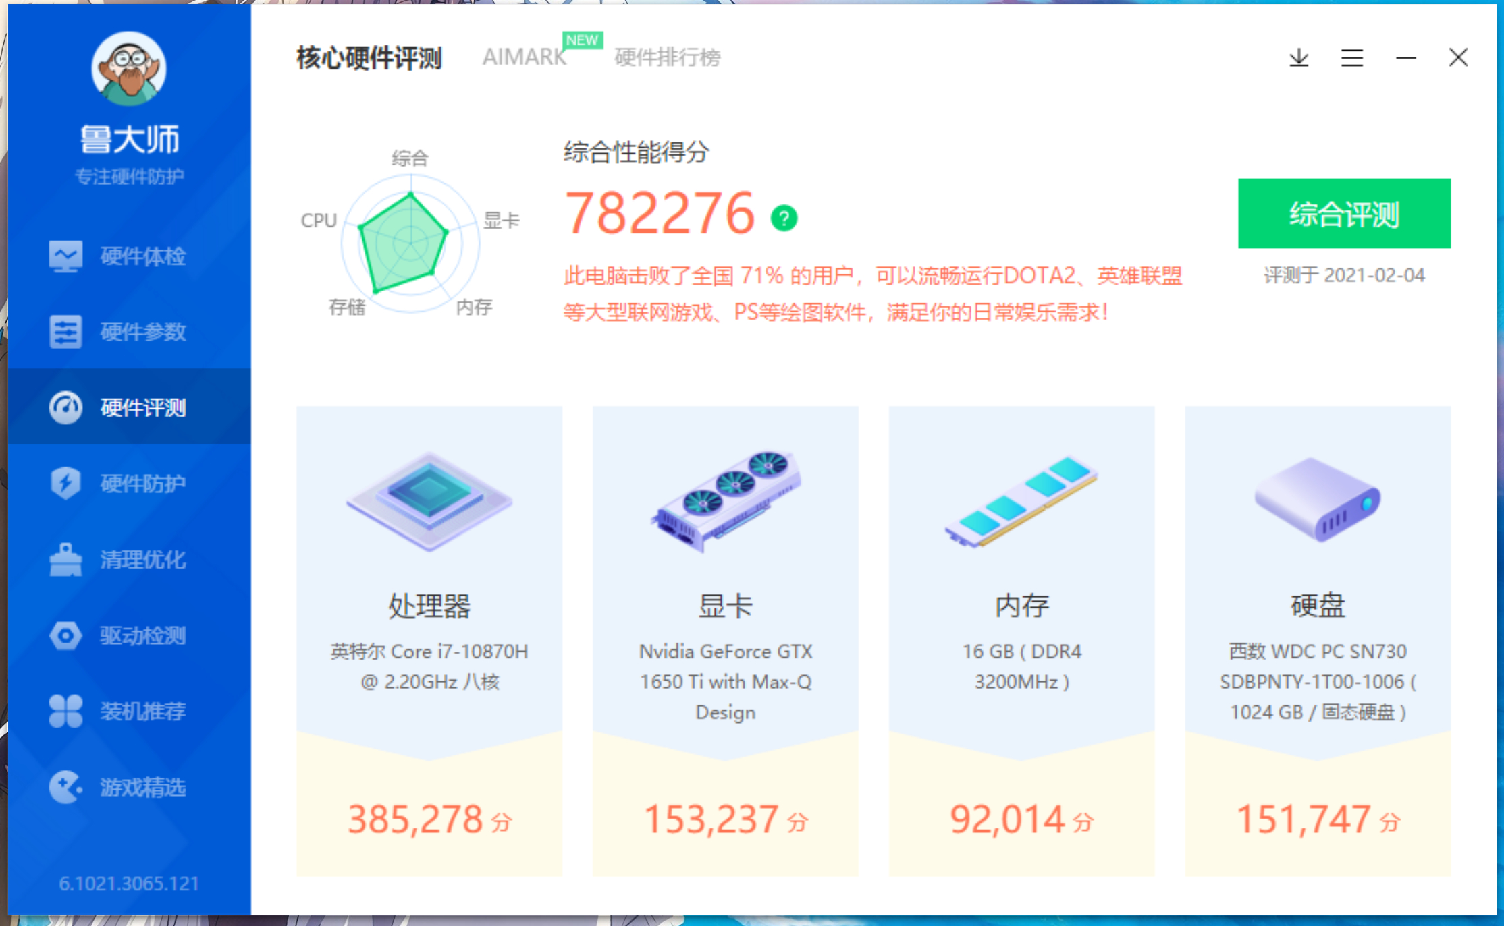Click the 硬盘 card title
Screen dimensions: 1504x926
1318,606
